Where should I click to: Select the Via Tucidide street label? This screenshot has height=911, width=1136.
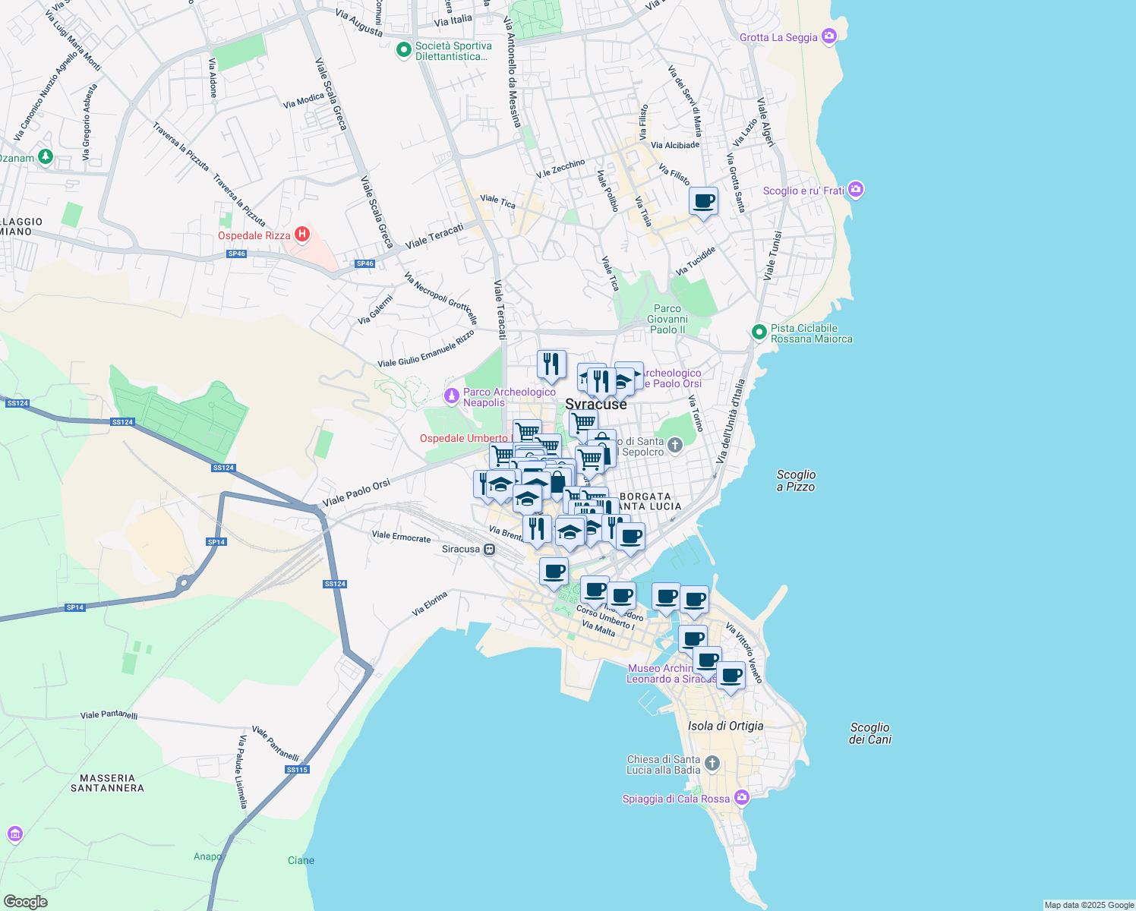click(x=696, y=261)
